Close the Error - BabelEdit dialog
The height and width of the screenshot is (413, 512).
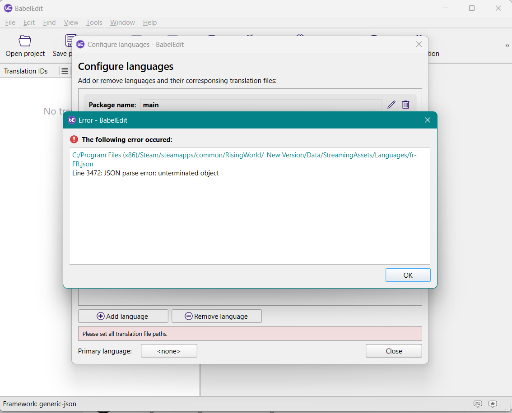pyautogui.click(x=427, y=120)
